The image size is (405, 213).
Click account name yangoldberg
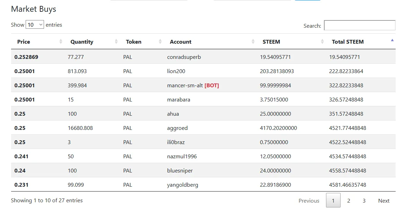(x=183, y=185)
